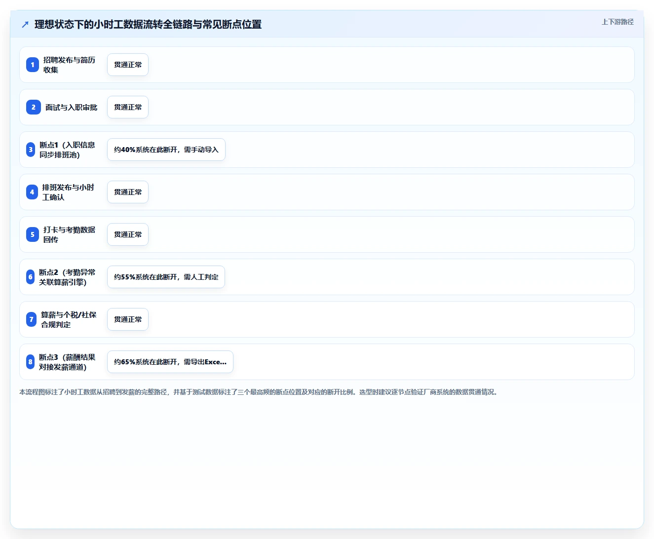Select step number badge 1
Image resolution: width=654 pixels, height=539 pixels.
pos(33,65)
